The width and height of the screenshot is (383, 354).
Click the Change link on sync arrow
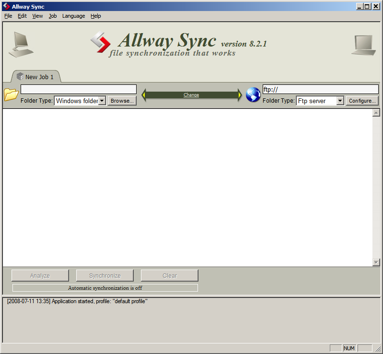click(x=191, y=95)
